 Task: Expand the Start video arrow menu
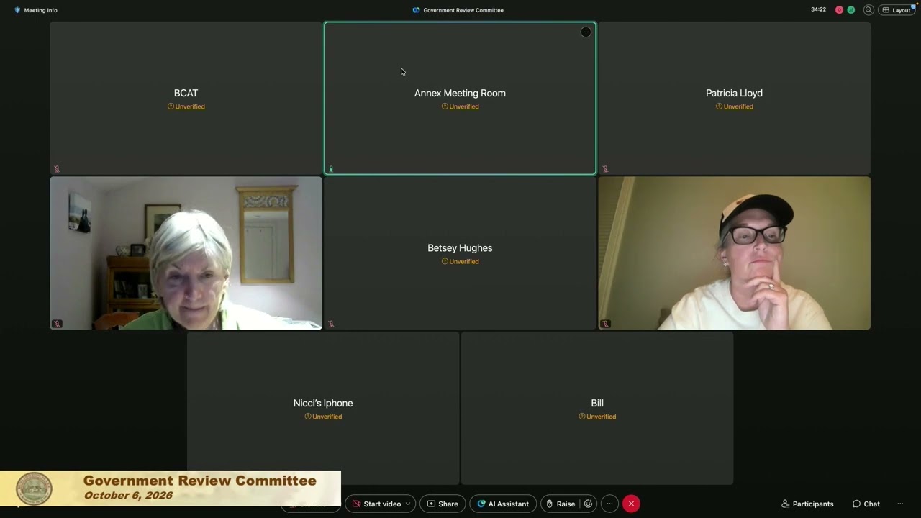pyautogui.click(x=408, y=504)
